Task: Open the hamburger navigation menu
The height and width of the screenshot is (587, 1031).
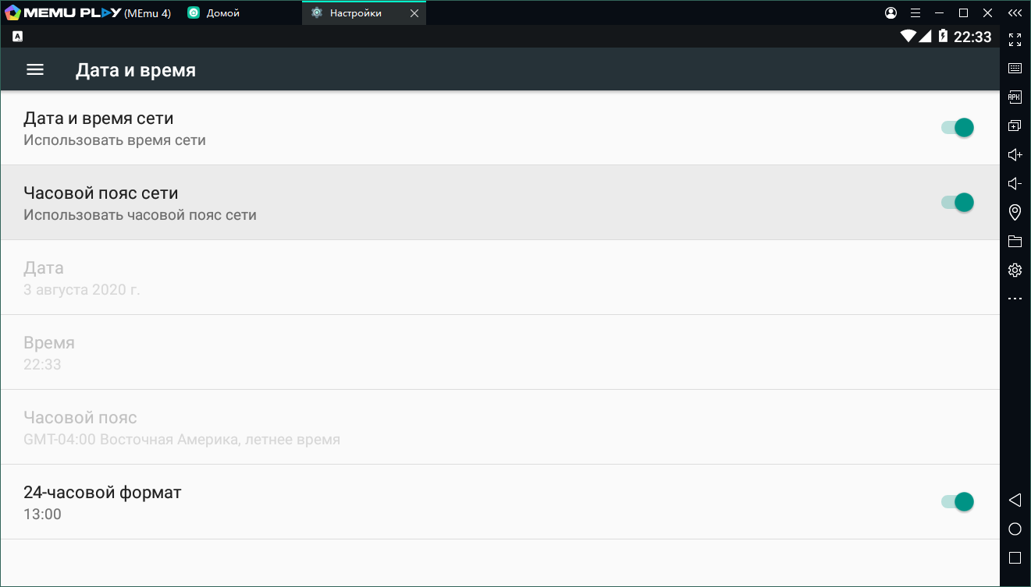Action: (x=35, y=70)
